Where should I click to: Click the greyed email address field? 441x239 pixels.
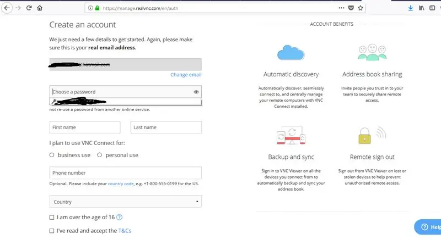click(x=126, y=64)
